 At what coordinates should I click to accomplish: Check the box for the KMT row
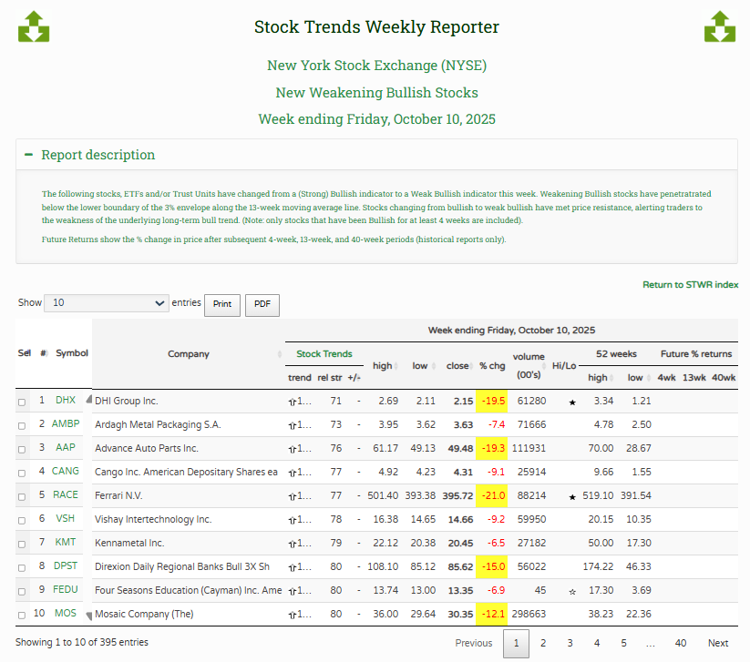[22, 544]
